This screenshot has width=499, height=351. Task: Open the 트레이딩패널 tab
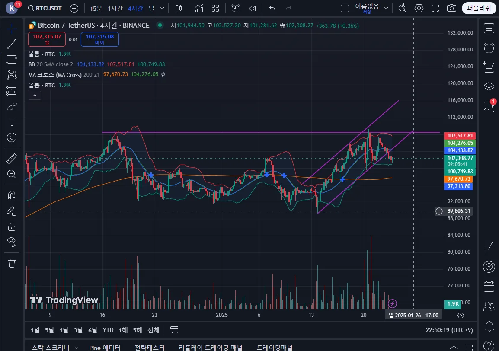275,348
